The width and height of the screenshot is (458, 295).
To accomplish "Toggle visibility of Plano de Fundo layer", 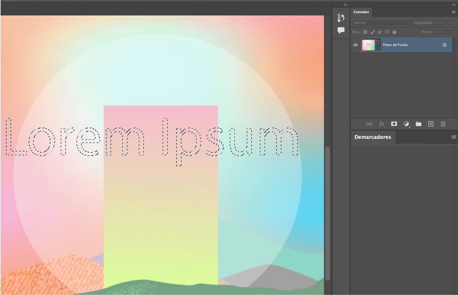I will pos(356,45).
